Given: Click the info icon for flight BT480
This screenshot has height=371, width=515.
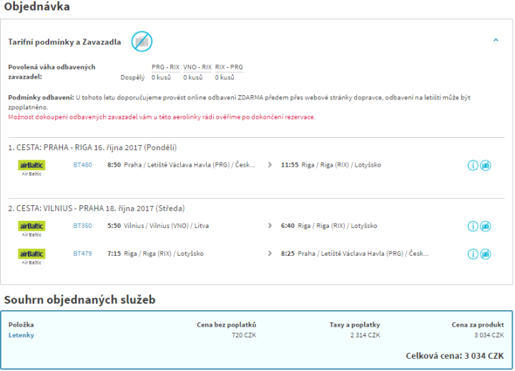Looking at the screenshot, I should click(472, 165).
